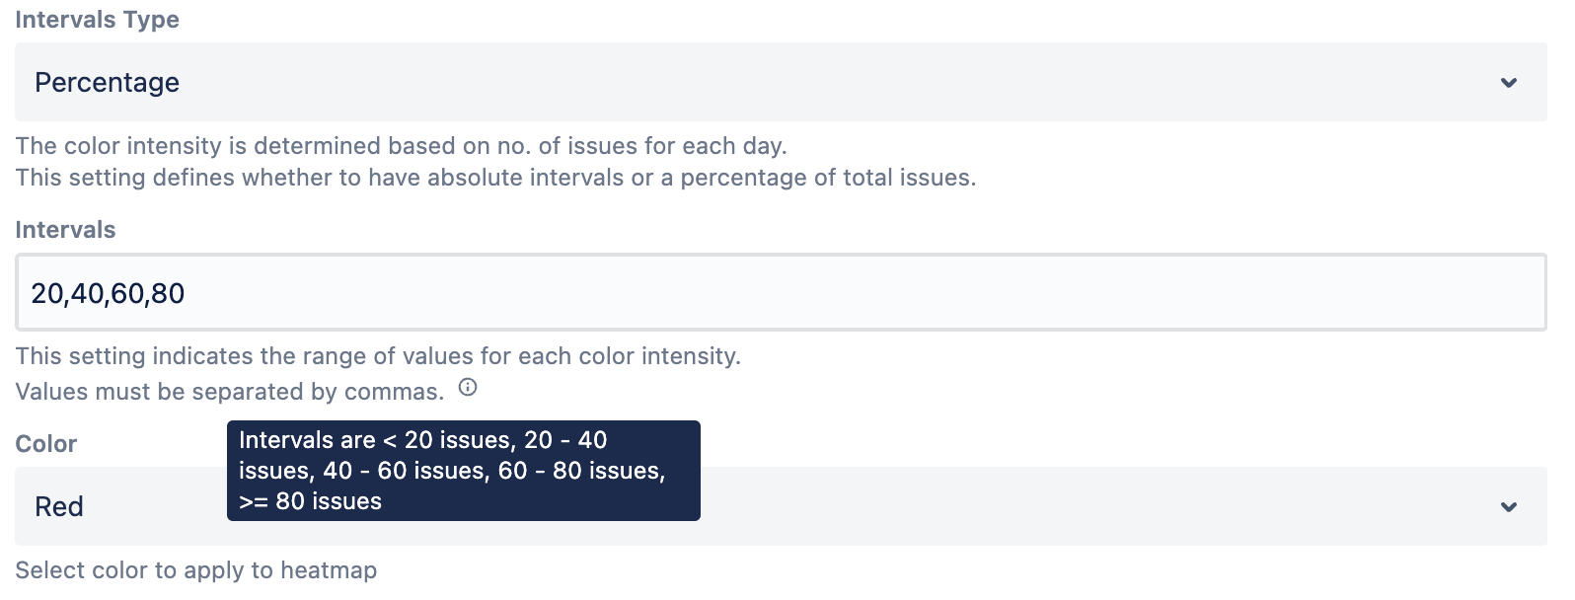Click ">= 80 issues" line in tooltip

pyautogui.click(x=310, y=501)
